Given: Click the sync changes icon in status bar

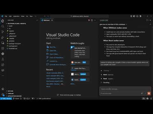Looking at the screenshot, I should 21,98.
